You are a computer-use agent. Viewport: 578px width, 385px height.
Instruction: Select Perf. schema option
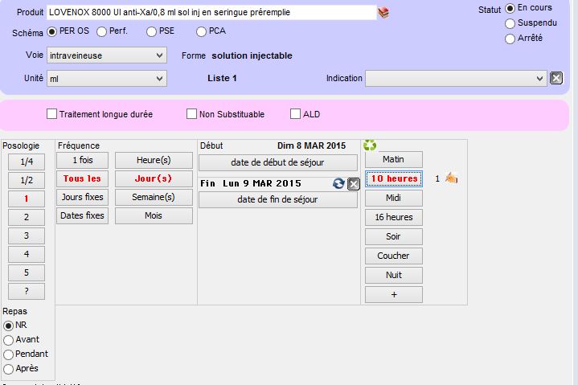[x=102, y=31]
